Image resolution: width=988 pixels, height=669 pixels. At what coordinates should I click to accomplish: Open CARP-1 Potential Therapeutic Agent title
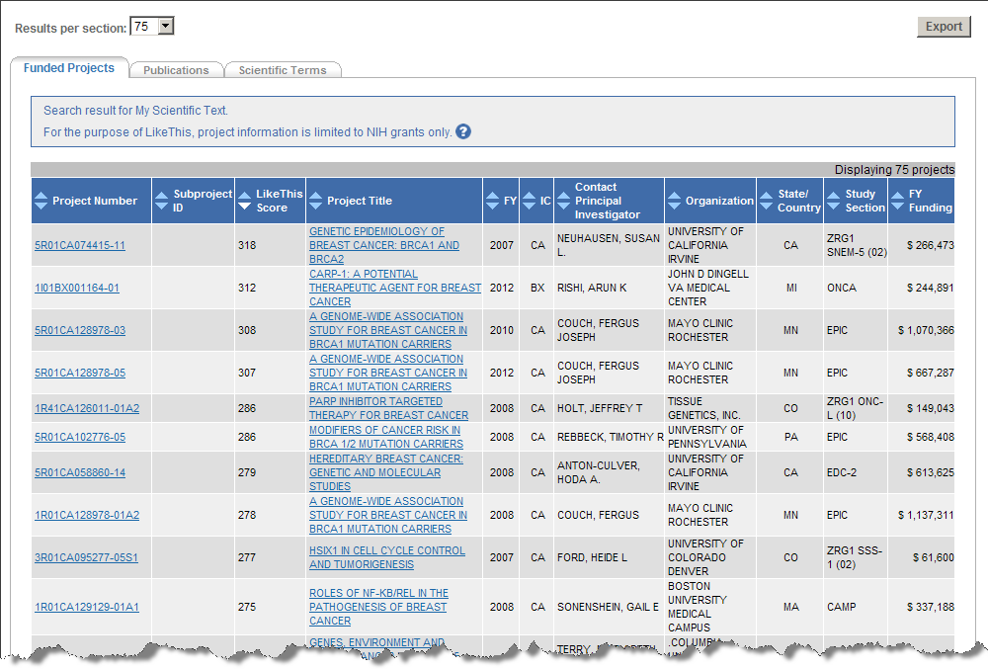(395, 288)
